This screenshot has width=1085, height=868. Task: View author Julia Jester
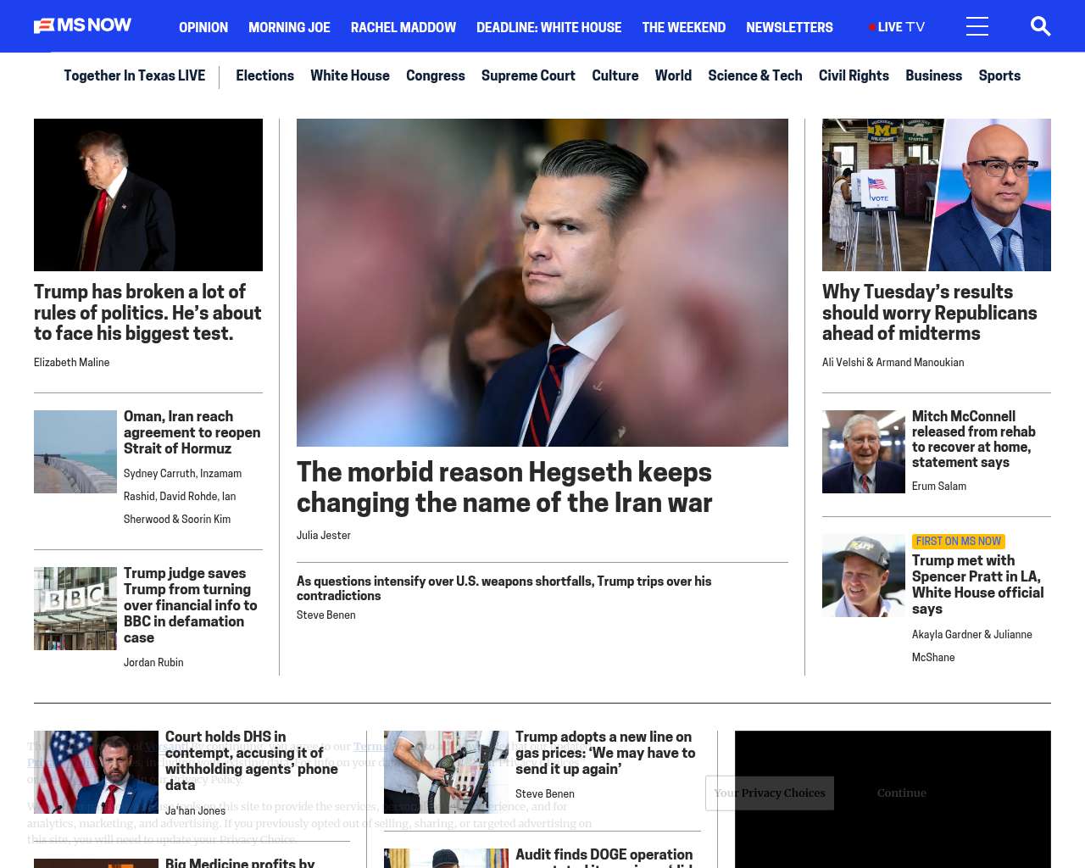324,535
